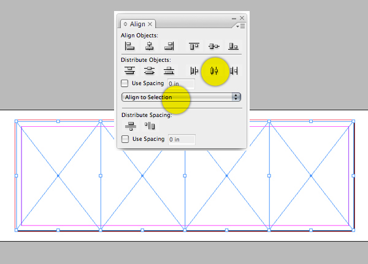Distribute bottom edges of objects

click(x=169, y=70)
